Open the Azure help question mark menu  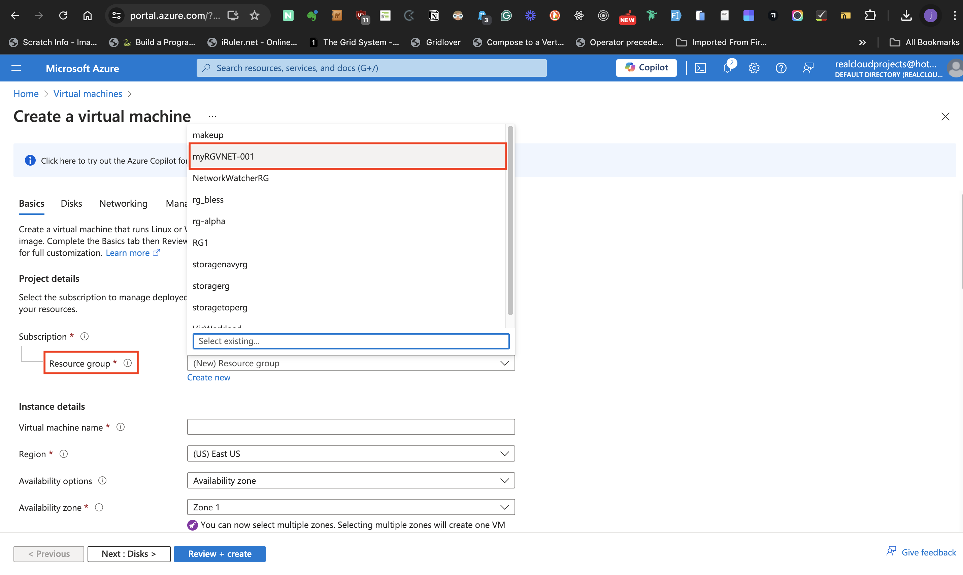coord(781,68)
